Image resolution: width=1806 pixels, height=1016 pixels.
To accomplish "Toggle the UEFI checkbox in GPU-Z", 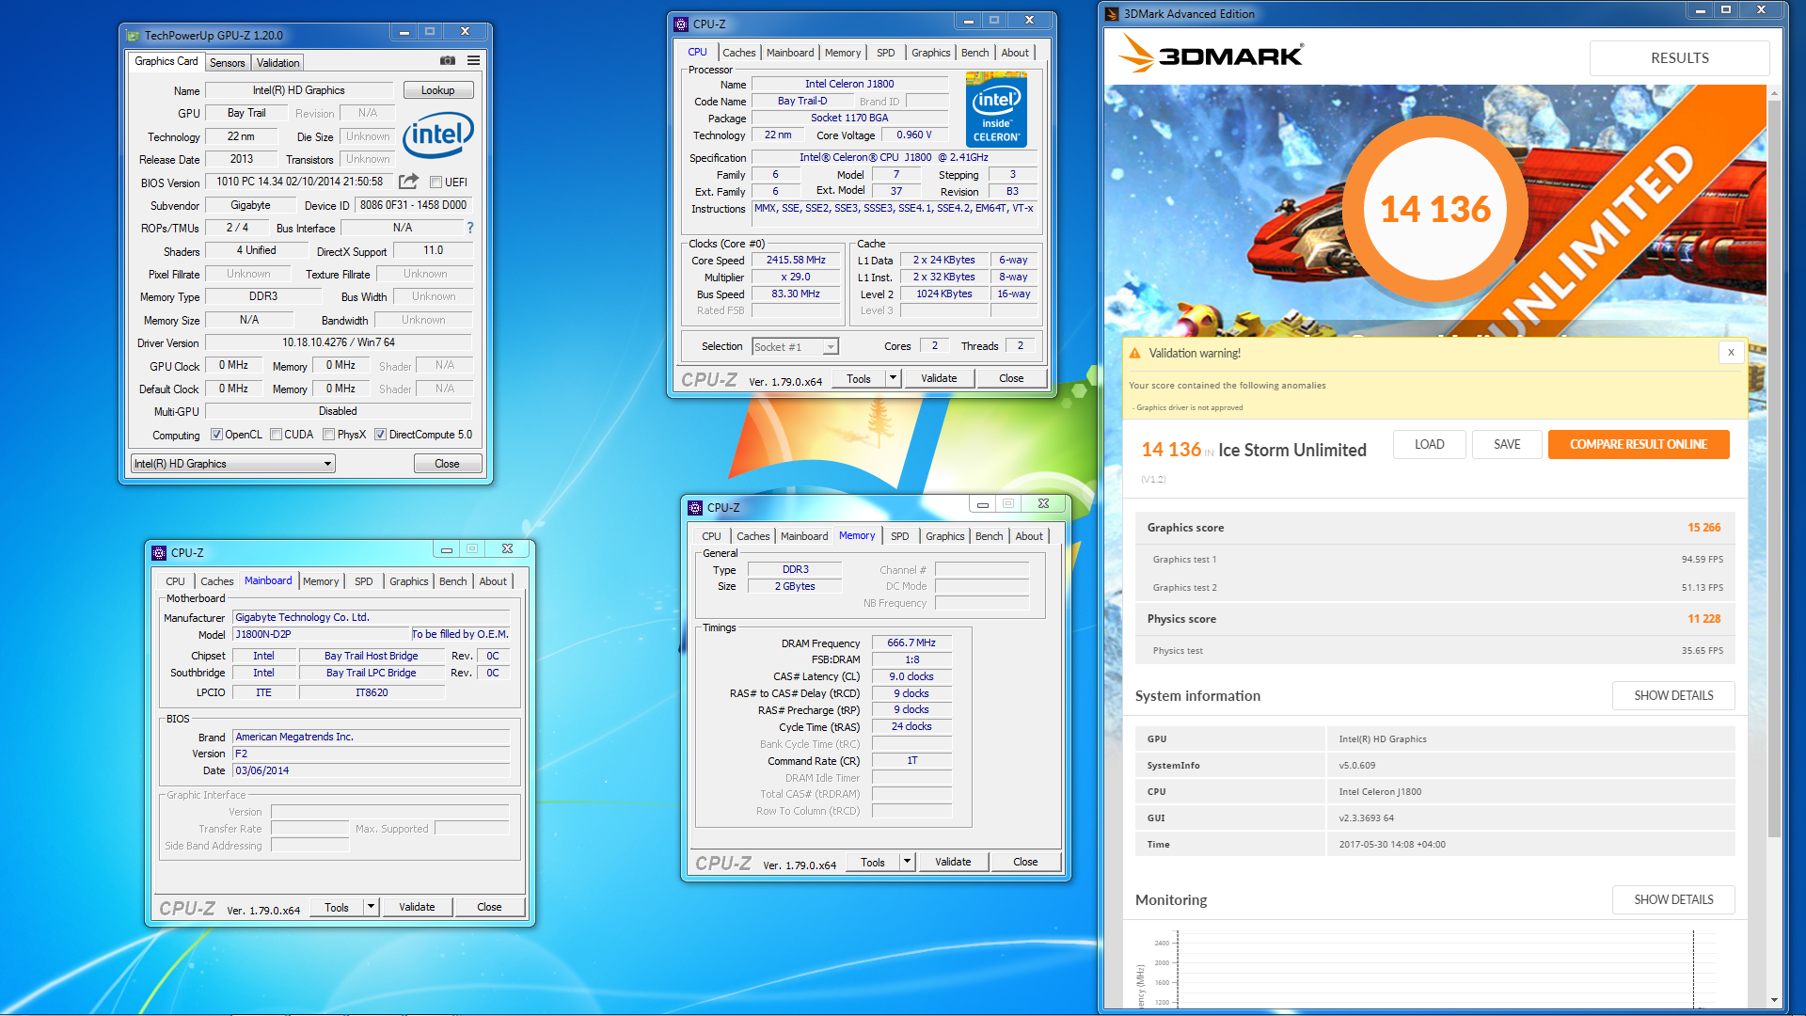I will [436, 182].
